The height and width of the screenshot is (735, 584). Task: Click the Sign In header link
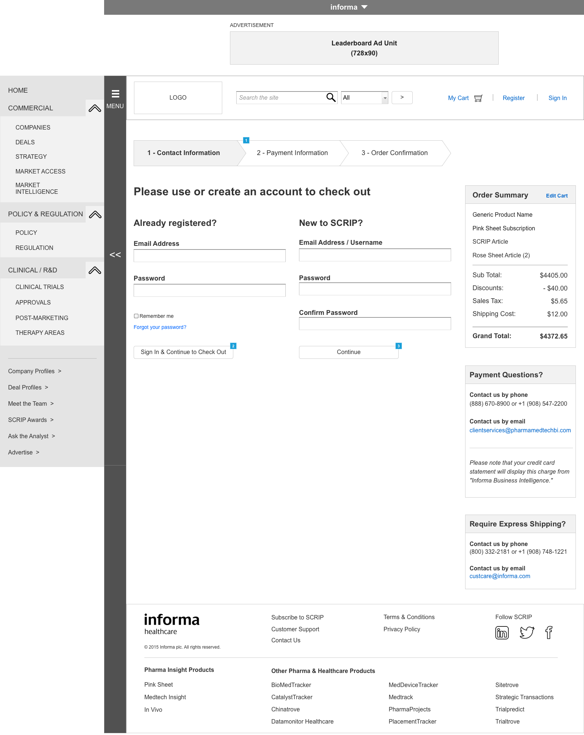pyautogui.click(x=557, y=98)
